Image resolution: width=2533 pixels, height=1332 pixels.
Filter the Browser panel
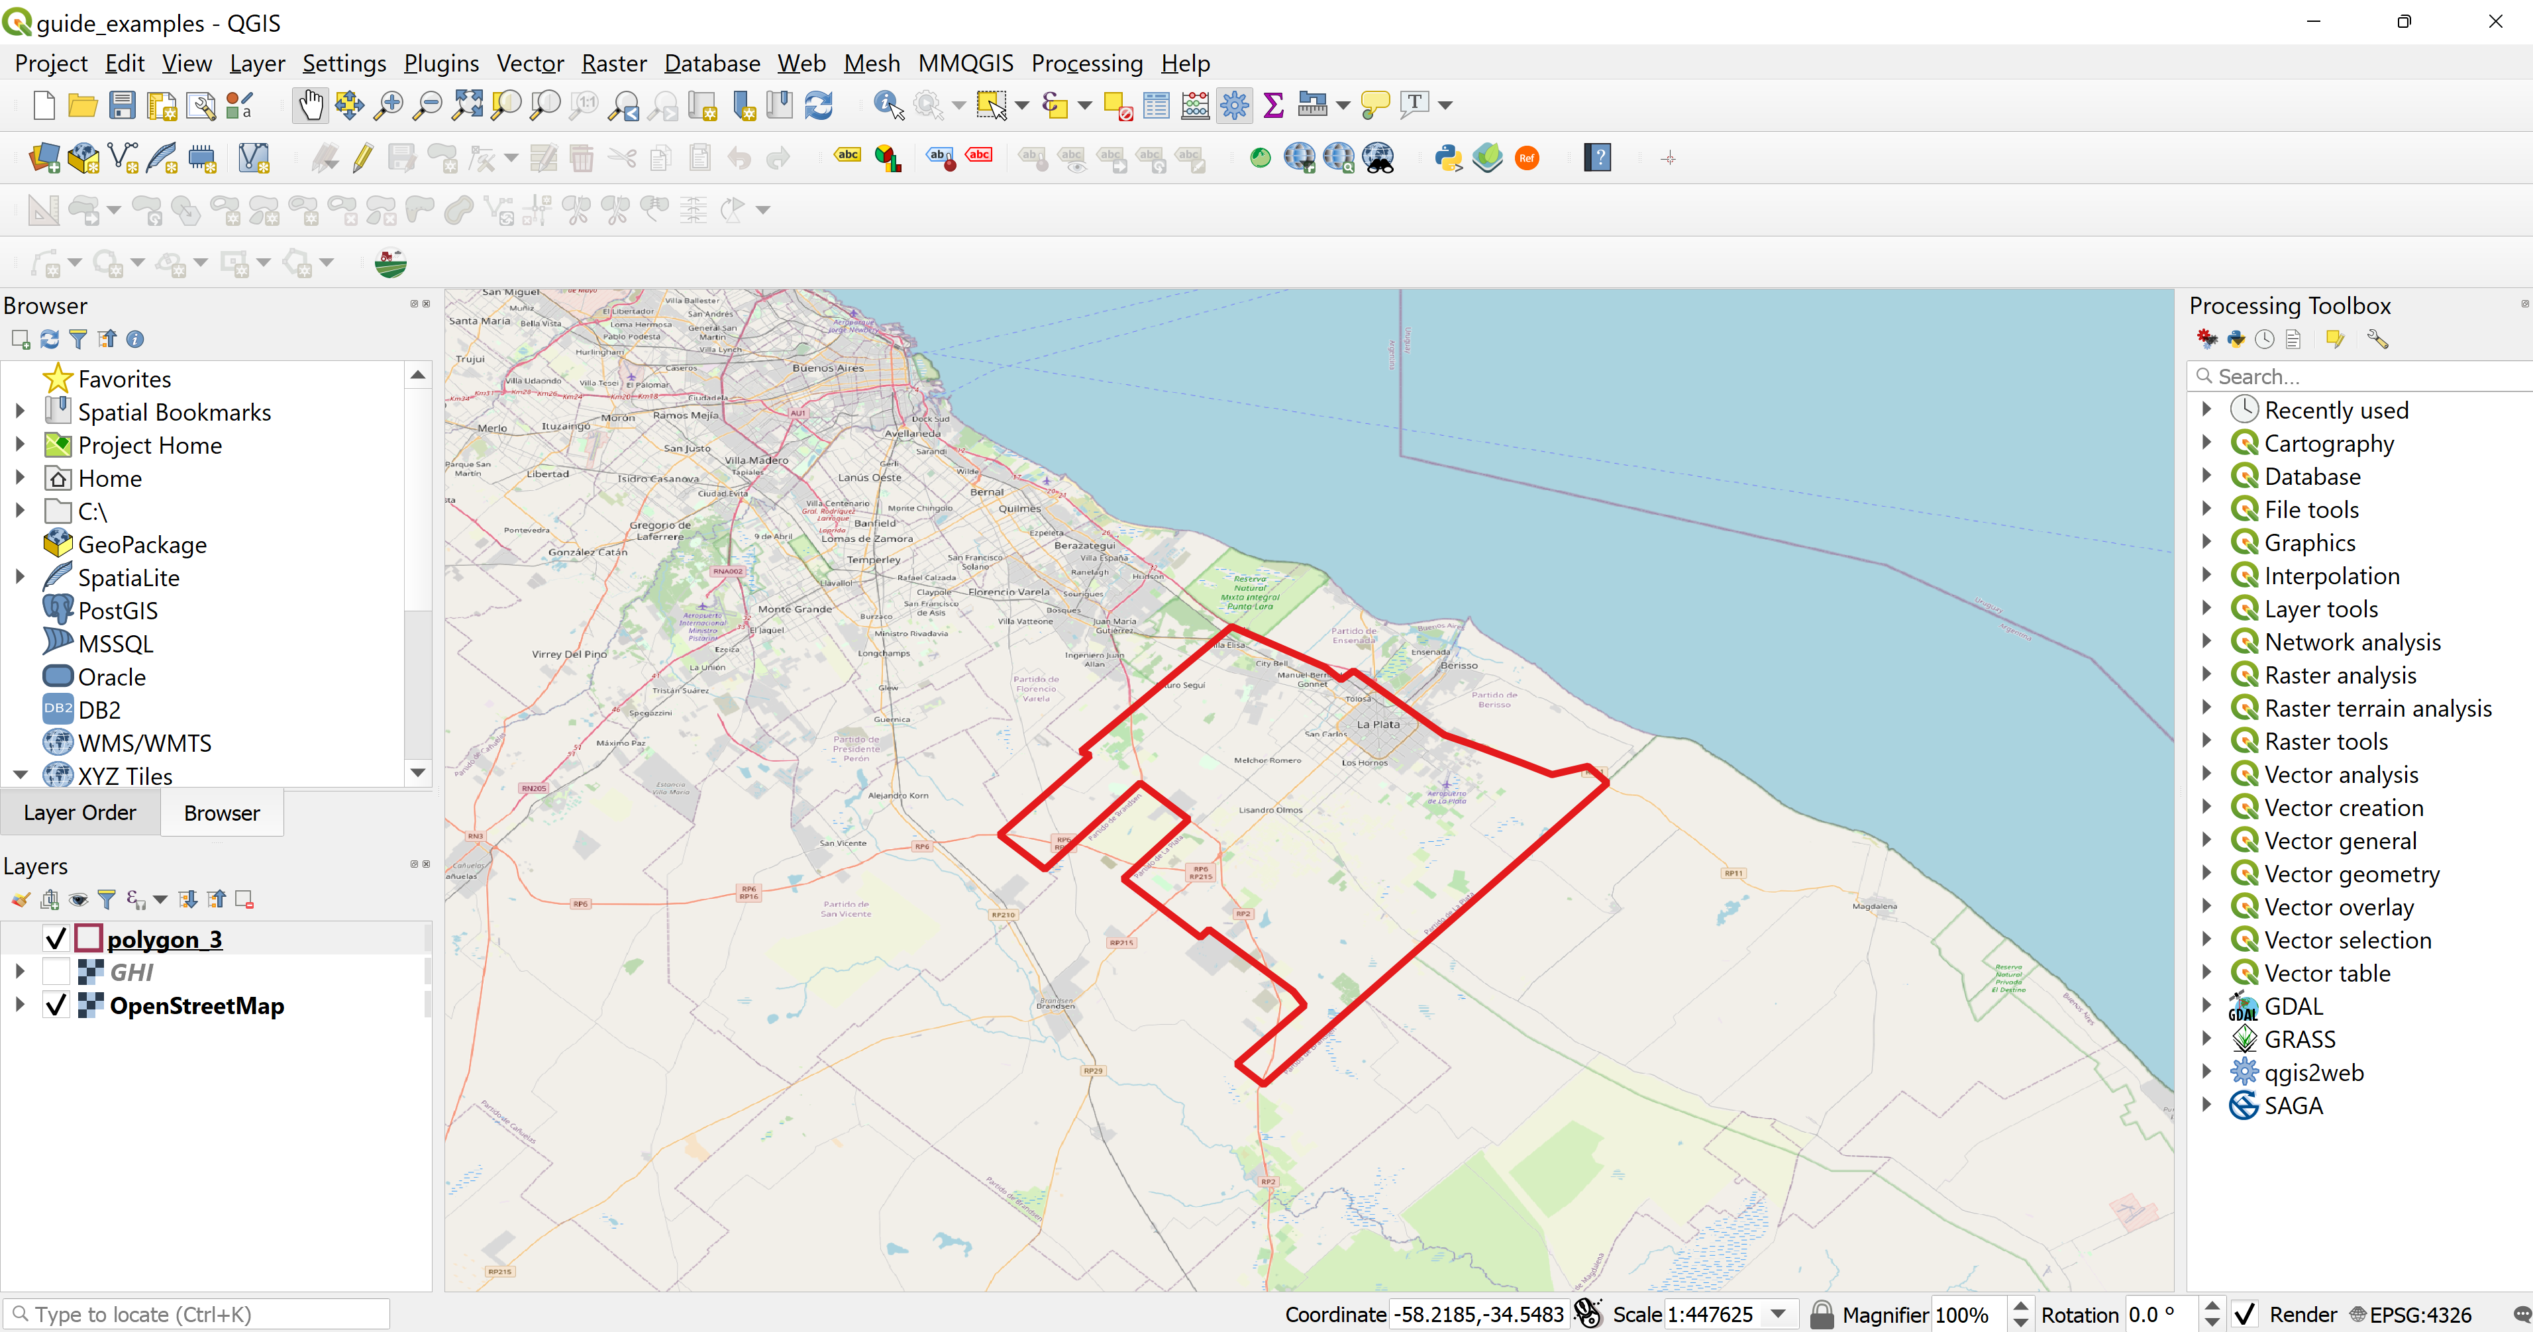click(78, 339)
